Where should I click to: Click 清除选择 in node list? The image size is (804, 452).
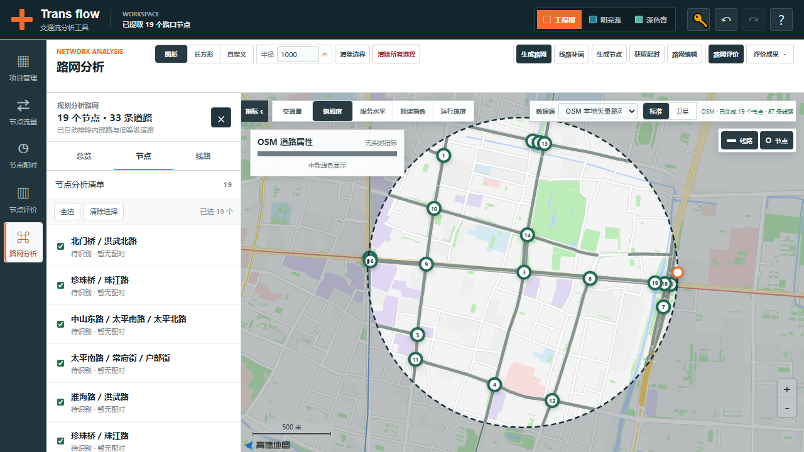[104, 212]
